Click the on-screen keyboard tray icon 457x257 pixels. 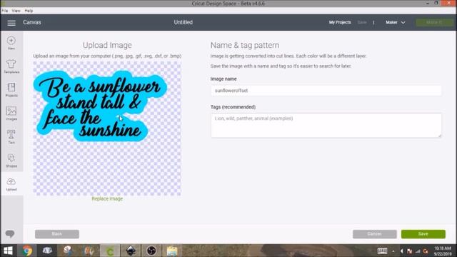pos(382,251)
